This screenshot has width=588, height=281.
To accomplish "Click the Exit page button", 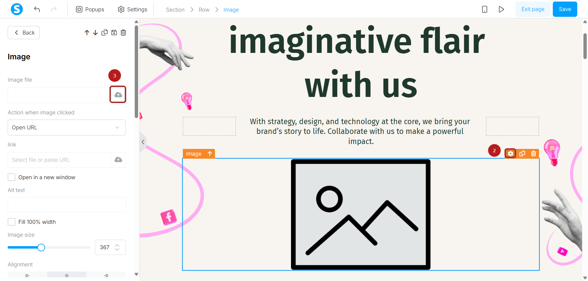I will (x=533, y=9).
